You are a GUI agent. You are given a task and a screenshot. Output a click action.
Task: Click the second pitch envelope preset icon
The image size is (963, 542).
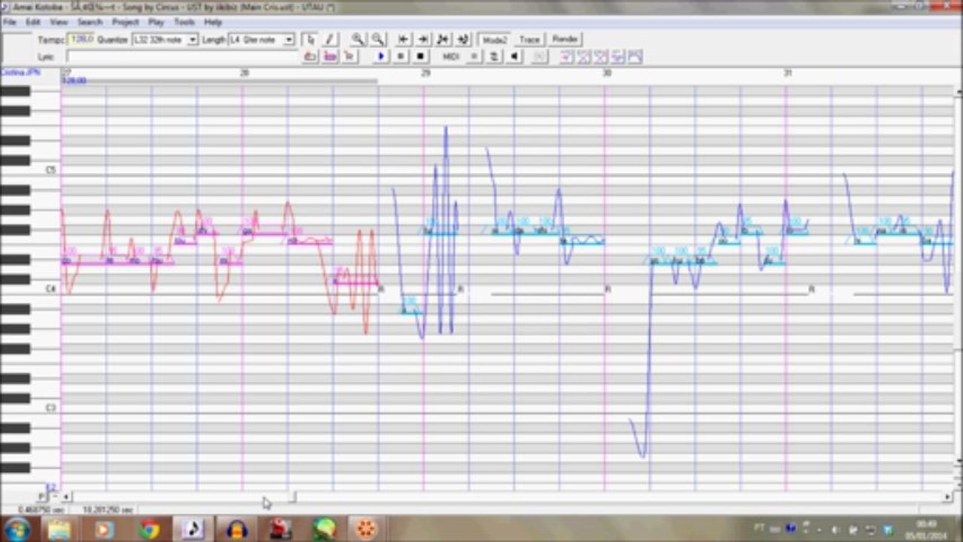(584, 56)
